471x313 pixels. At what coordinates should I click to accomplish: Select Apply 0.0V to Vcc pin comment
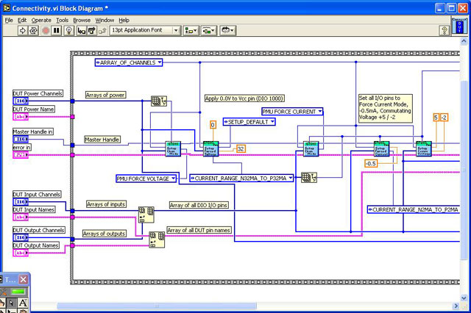[244, 98]
